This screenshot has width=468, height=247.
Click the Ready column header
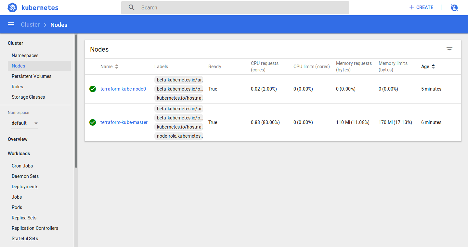pos(215,67)
